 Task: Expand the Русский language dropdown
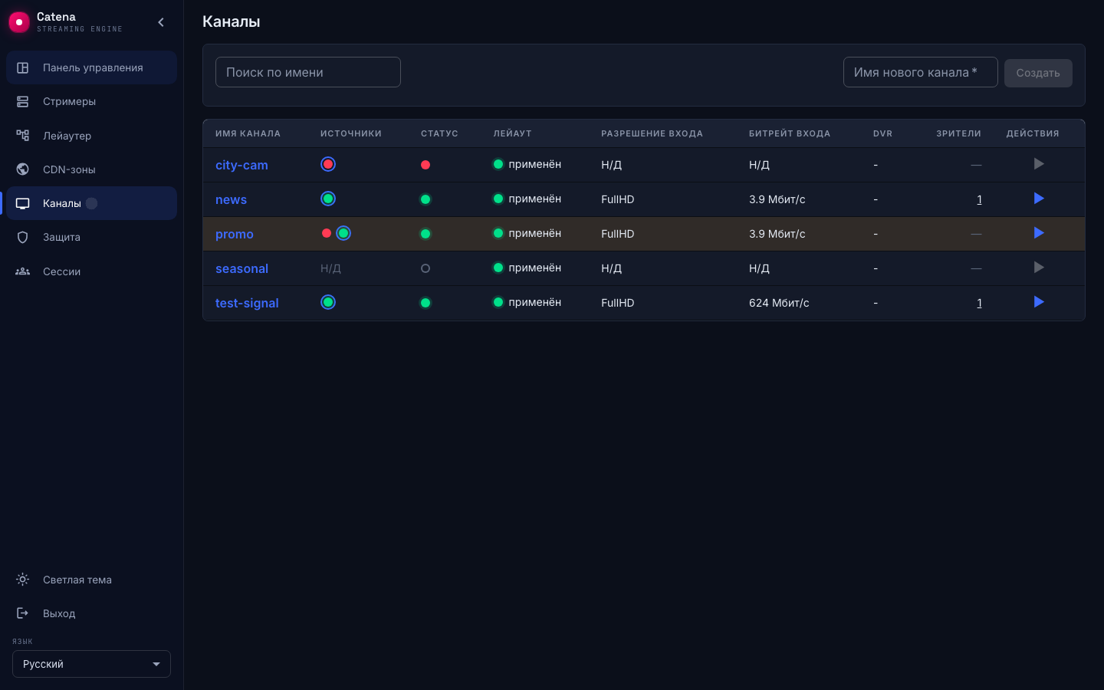click(91, 664)
